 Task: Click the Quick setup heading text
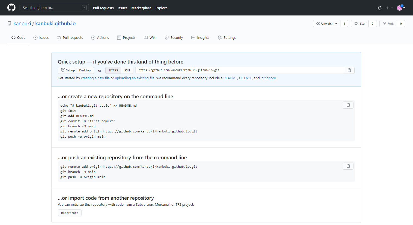coord(121,62)
